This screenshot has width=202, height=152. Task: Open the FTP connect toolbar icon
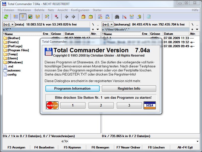pos(100,17)
